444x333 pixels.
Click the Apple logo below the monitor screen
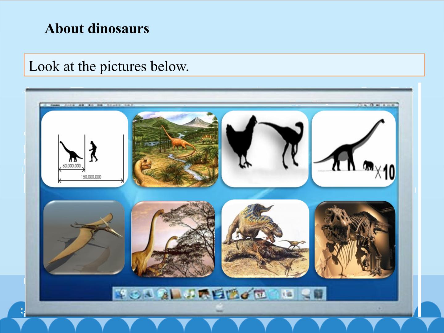click(219, 307)
